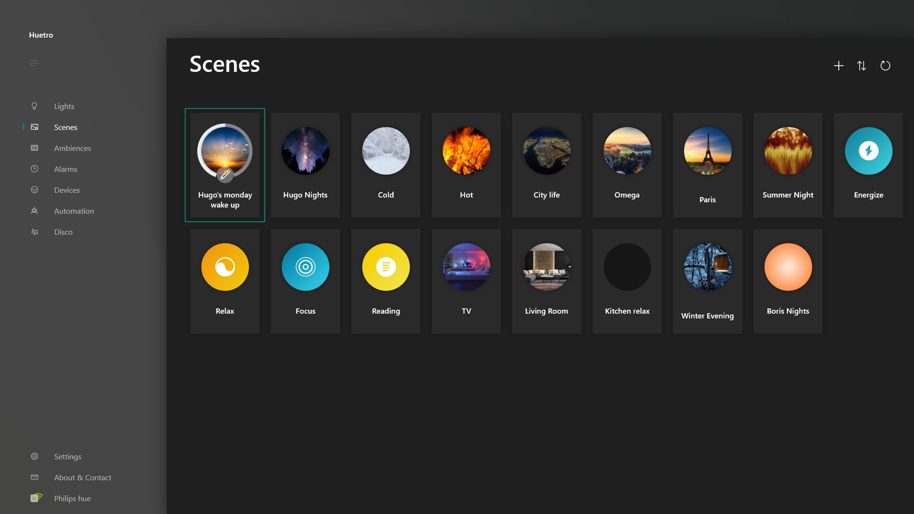Click the Devices icon in sidebar
The image size is (914, 514).
[34, 190]
